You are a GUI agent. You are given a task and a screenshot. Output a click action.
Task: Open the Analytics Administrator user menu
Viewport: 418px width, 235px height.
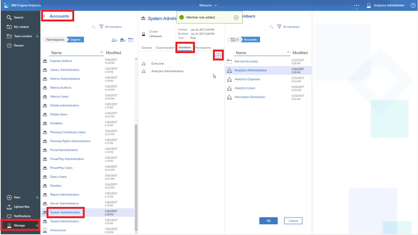coord(386,5)
